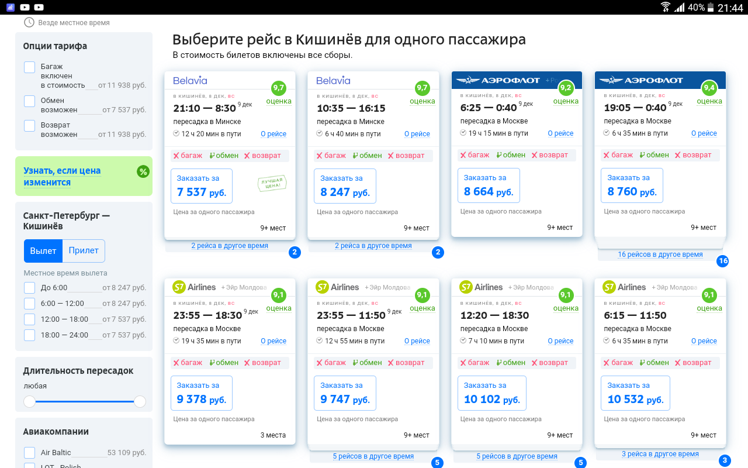This screenshot has height=468, width=748.
Task: Click the Air Baltic airline filter checkbox
Action: coord(29,452)
